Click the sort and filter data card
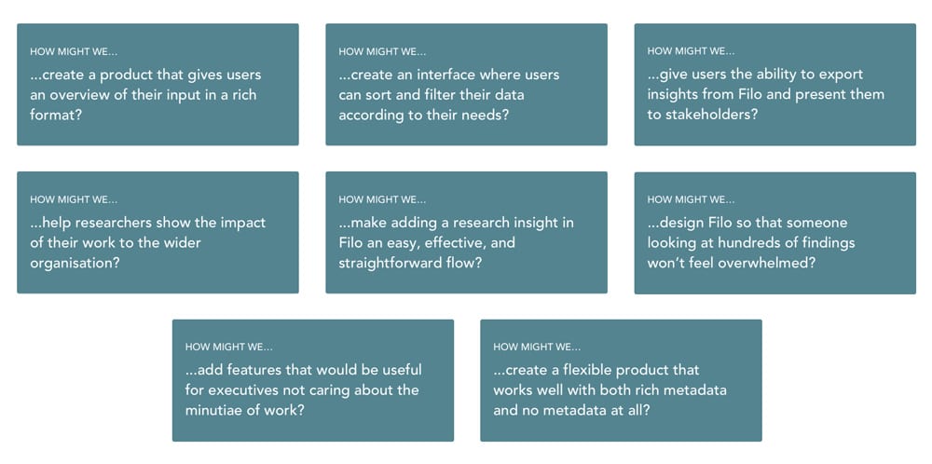The height and width of the screenshot is (464, 932). click(x=467, y=85)
